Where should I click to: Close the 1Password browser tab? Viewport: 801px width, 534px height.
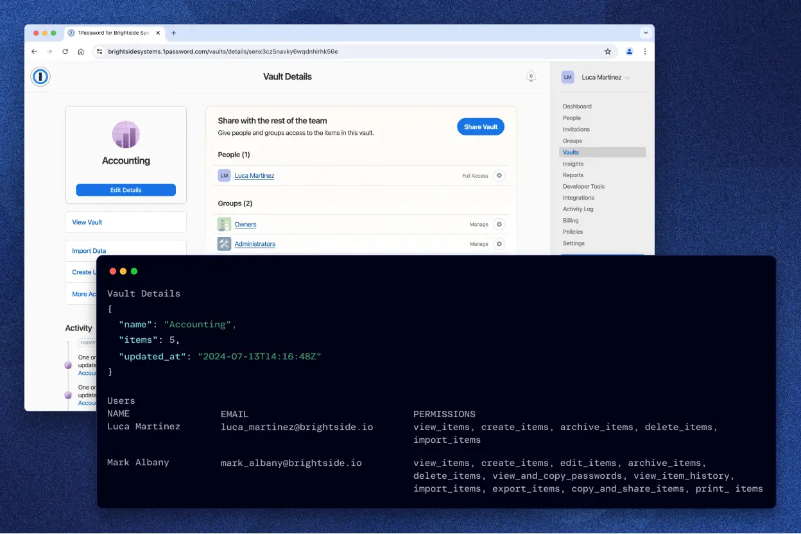[158, 33]
